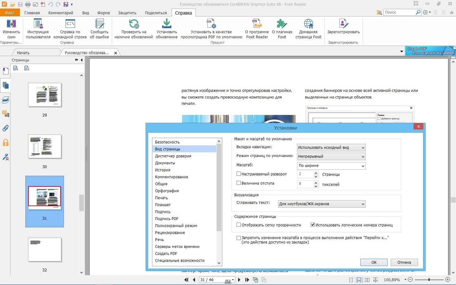Image resolution: width=456 pixels, height=285 pixels.
Task: Click Install update (Установить обновление)
Action: tap(167, 28)
